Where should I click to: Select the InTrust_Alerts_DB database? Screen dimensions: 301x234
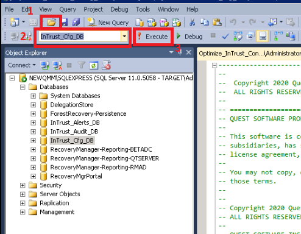75,122
